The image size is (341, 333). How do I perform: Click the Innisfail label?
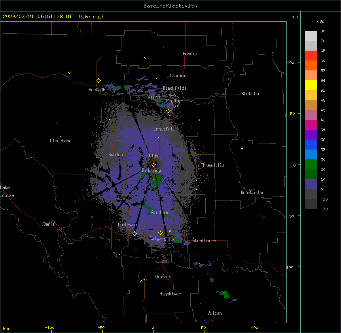pyautogui.click(x=165, y=129)
